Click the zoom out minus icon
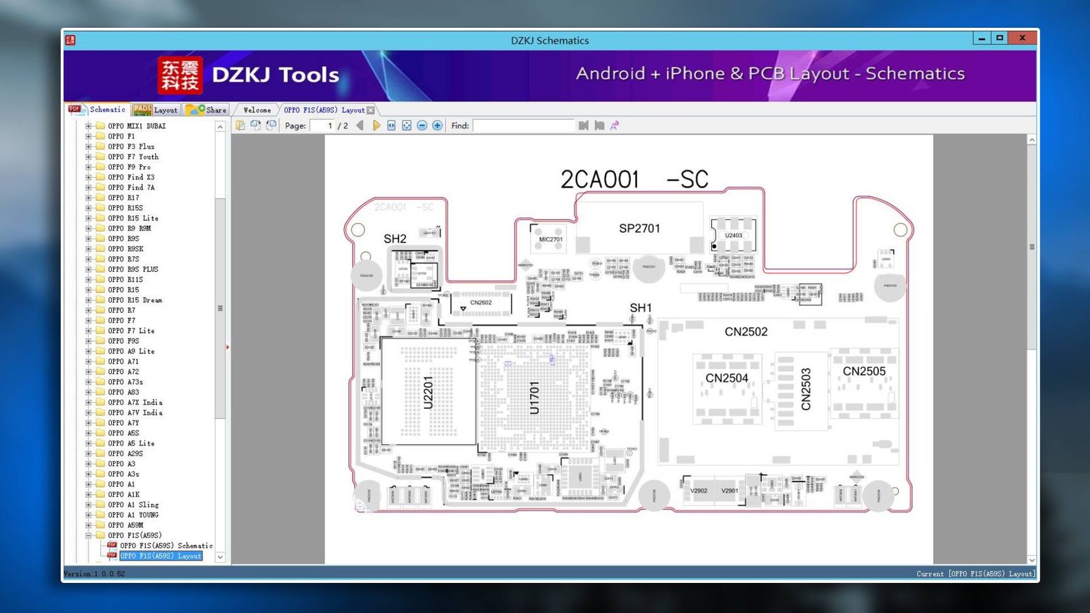 tap(422, 125)
